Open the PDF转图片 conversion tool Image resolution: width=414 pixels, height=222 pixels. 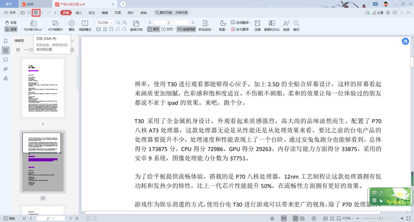(x=56, y=25)
